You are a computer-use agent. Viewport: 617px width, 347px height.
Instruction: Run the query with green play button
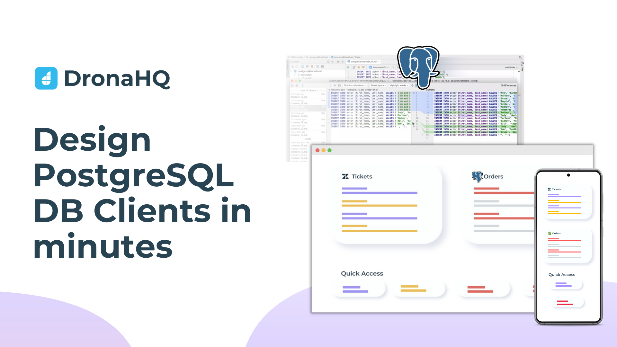pos(348,67)
